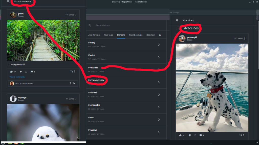The height and width of the screenshot is (145, 259).
Task: Thumbs up the dalmatian post by qweewq99
Action: pyautogui.click(x=180, y=135)
